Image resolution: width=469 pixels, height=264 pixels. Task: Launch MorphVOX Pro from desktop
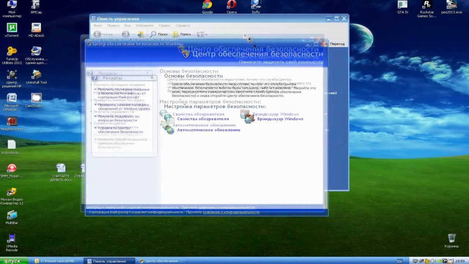12,124
